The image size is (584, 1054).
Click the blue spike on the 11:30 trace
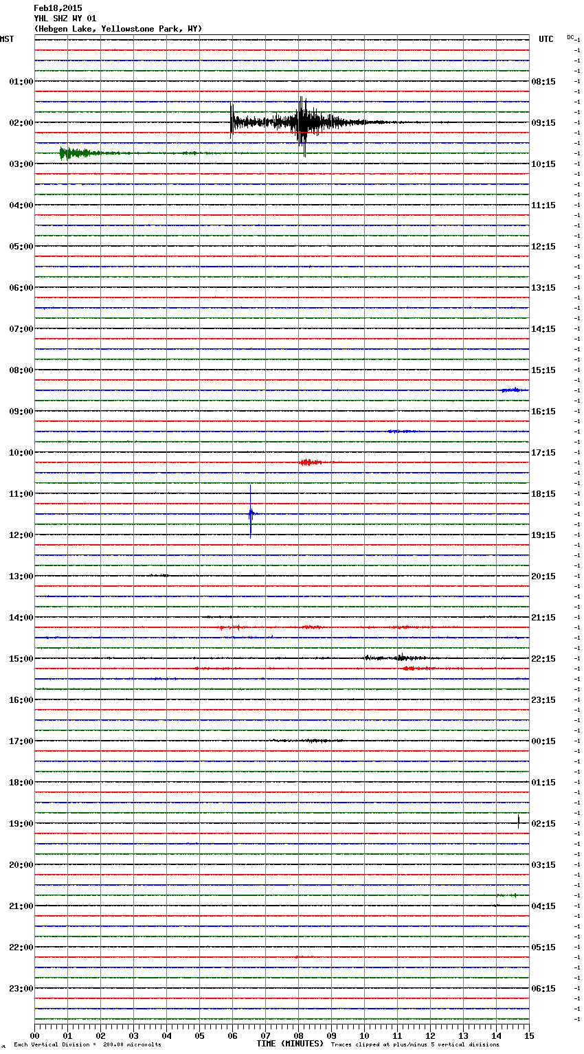coord(251,512)
